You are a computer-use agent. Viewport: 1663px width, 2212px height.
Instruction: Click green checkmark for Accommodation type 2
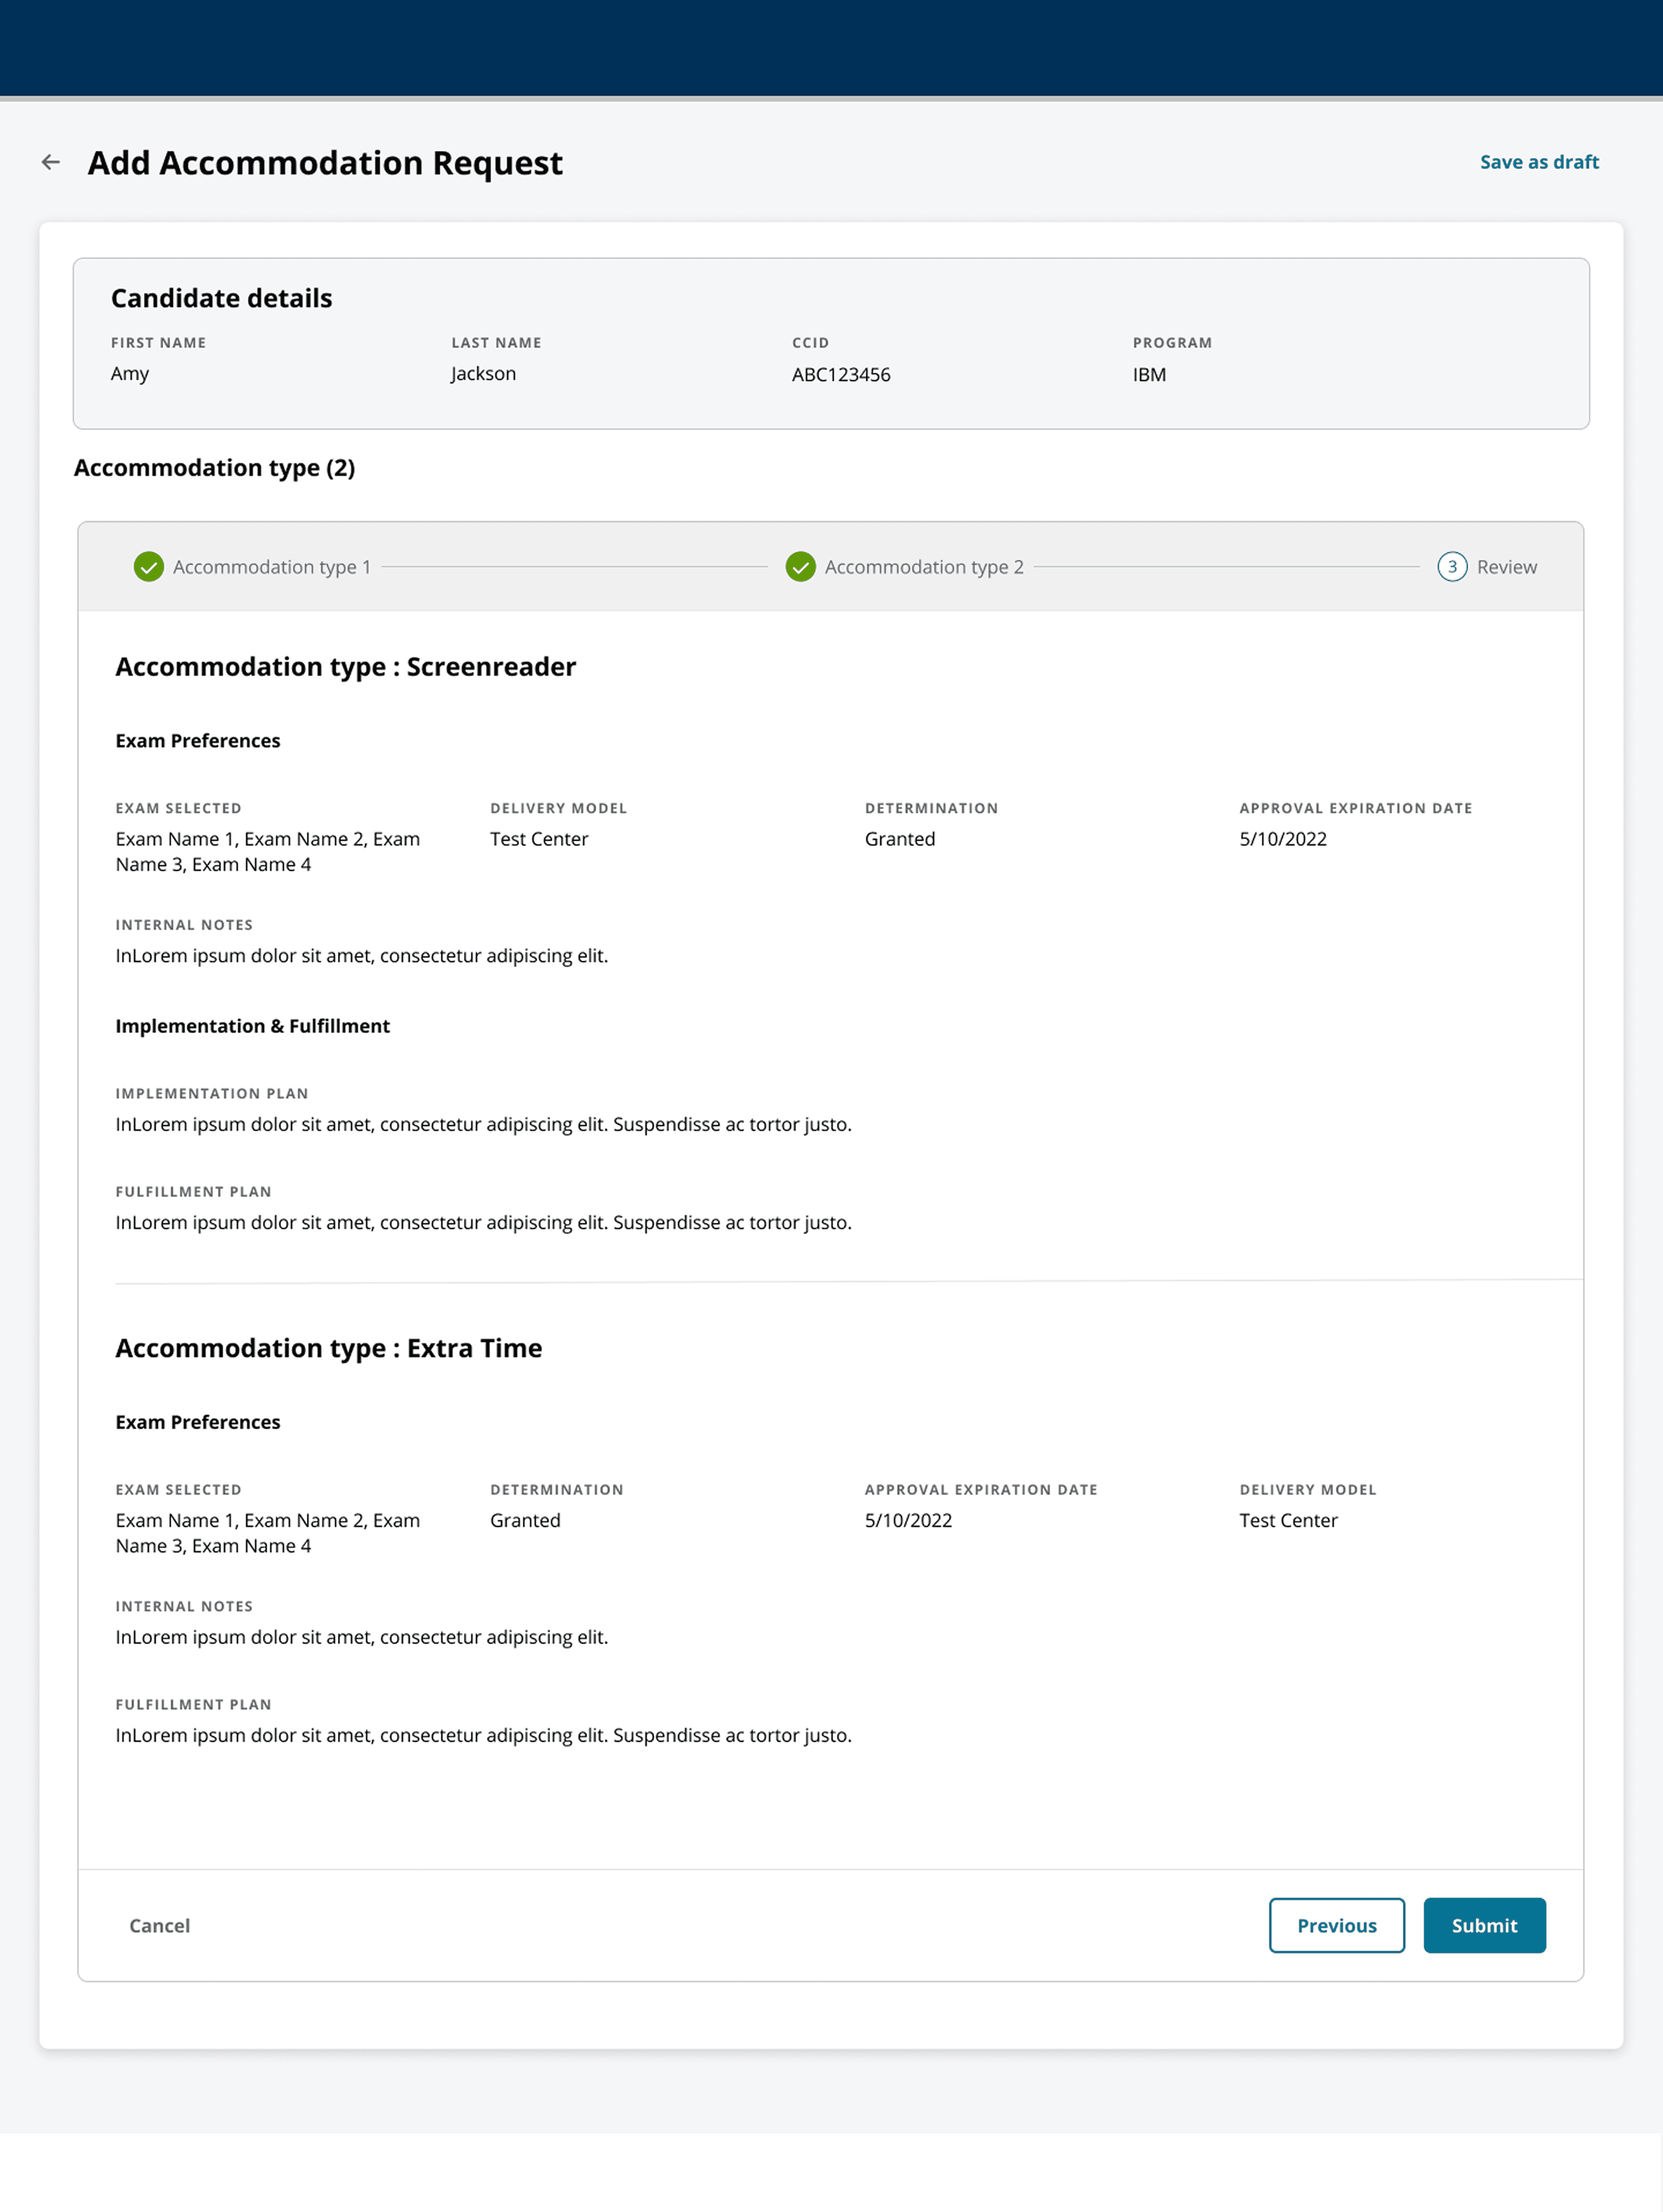800,567
